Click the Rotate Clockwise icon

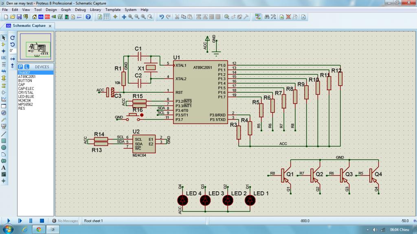click(x=12, y=37)
